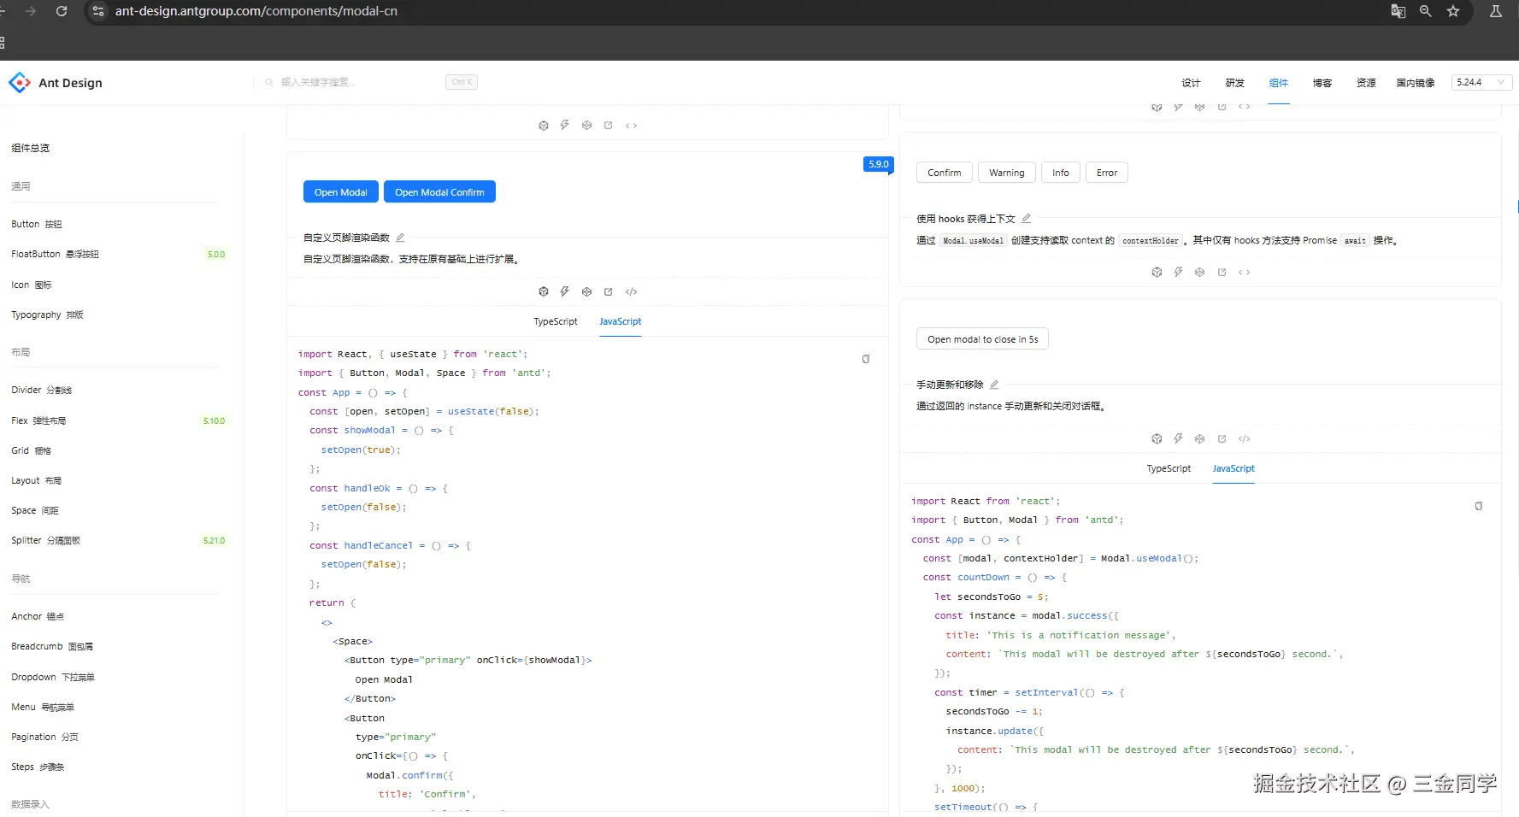The height and width of the screenshot is (817, 1519).
Task: Open hooks context demo in StackBlitz
Action: pos(1178,272)
